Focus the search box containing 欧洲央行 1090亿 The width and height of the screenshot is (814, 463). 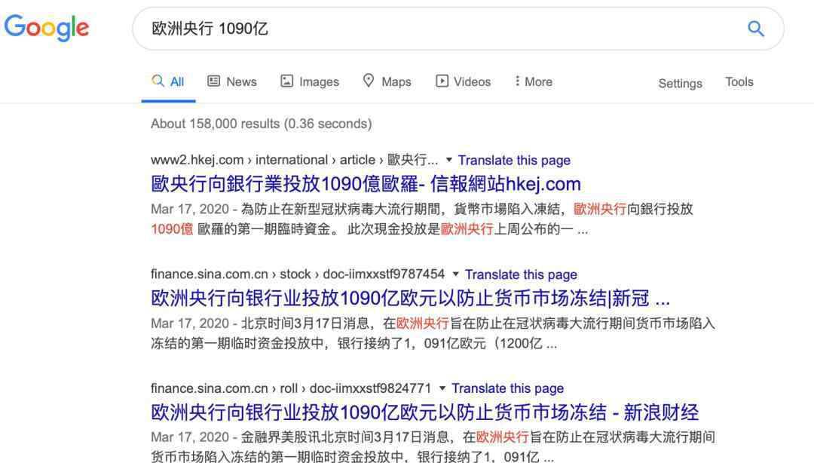pyautogui.click(x=458, y=29)
